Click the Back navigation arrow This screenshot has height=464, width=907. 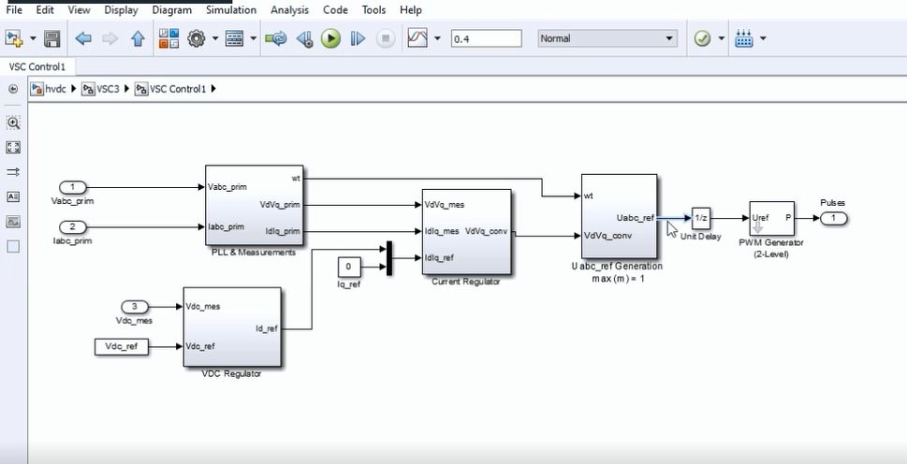(x=82, y=38)
